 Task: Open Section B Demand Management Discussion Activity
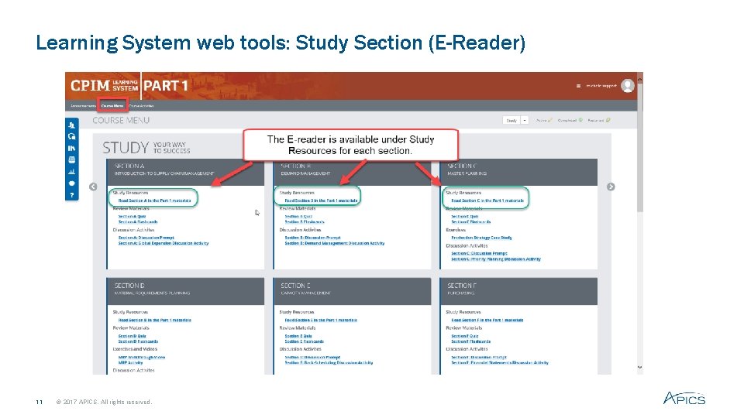coord(335,243)
